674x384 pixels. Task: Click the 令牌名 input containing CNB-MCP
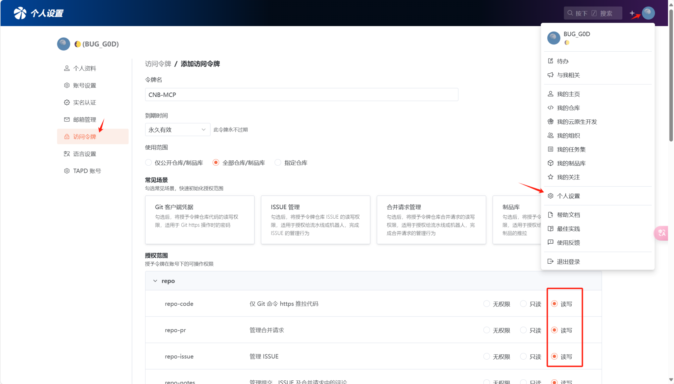click(x=301, y=95)
